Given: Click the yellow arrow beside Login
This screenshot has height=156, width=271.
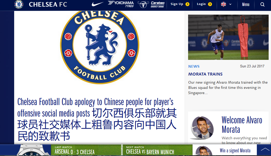Looking at the screenshot, I should pos(210,4).
